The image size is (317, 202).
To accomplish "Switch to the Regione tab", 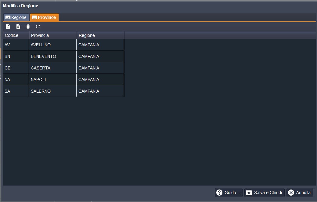I will 16,17.
